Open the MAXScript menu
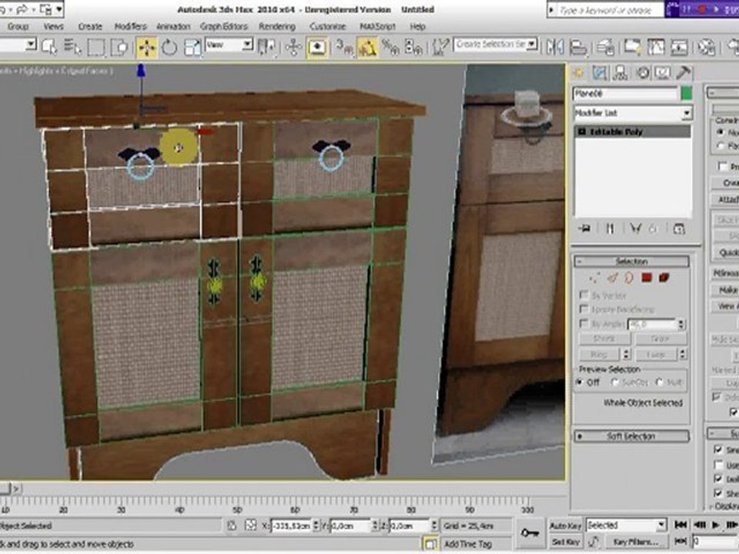 (x=377, y=26)
